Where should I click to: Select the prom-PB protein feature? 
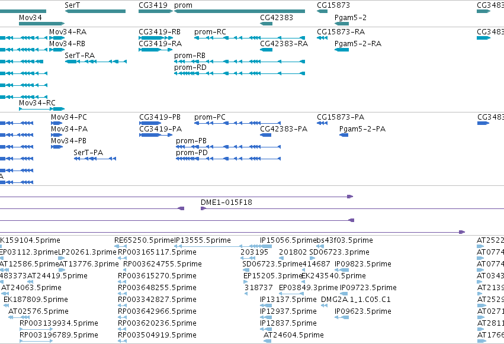click(228, 147)
